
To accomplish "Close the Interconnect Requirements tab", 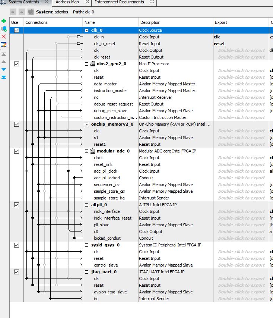I will click(152, 2).
